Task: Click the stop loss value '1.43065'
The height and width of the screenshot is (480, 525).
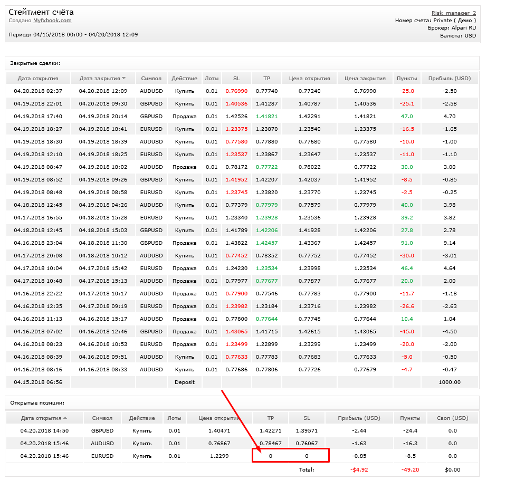Action: (236, 332)
